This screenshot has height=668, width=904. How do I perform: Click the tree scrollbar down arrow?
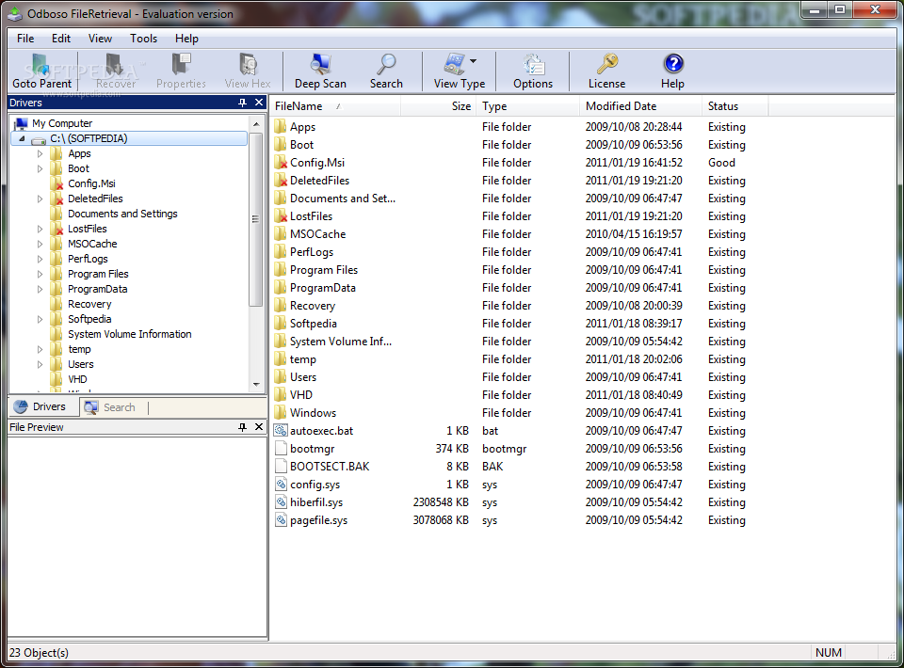coord(256,384)
